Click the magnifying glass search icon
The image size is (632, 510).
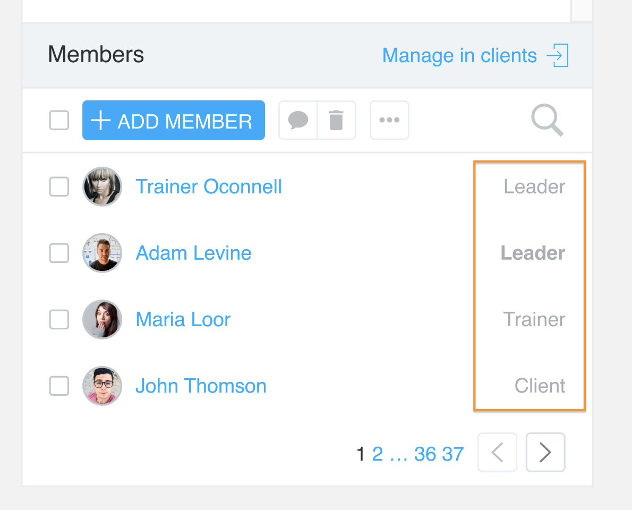click(x=547, y=120)
